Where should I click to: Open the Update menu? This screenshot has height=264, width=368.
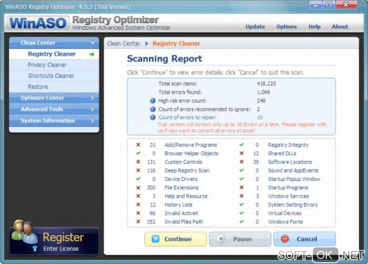coord(255,26)
